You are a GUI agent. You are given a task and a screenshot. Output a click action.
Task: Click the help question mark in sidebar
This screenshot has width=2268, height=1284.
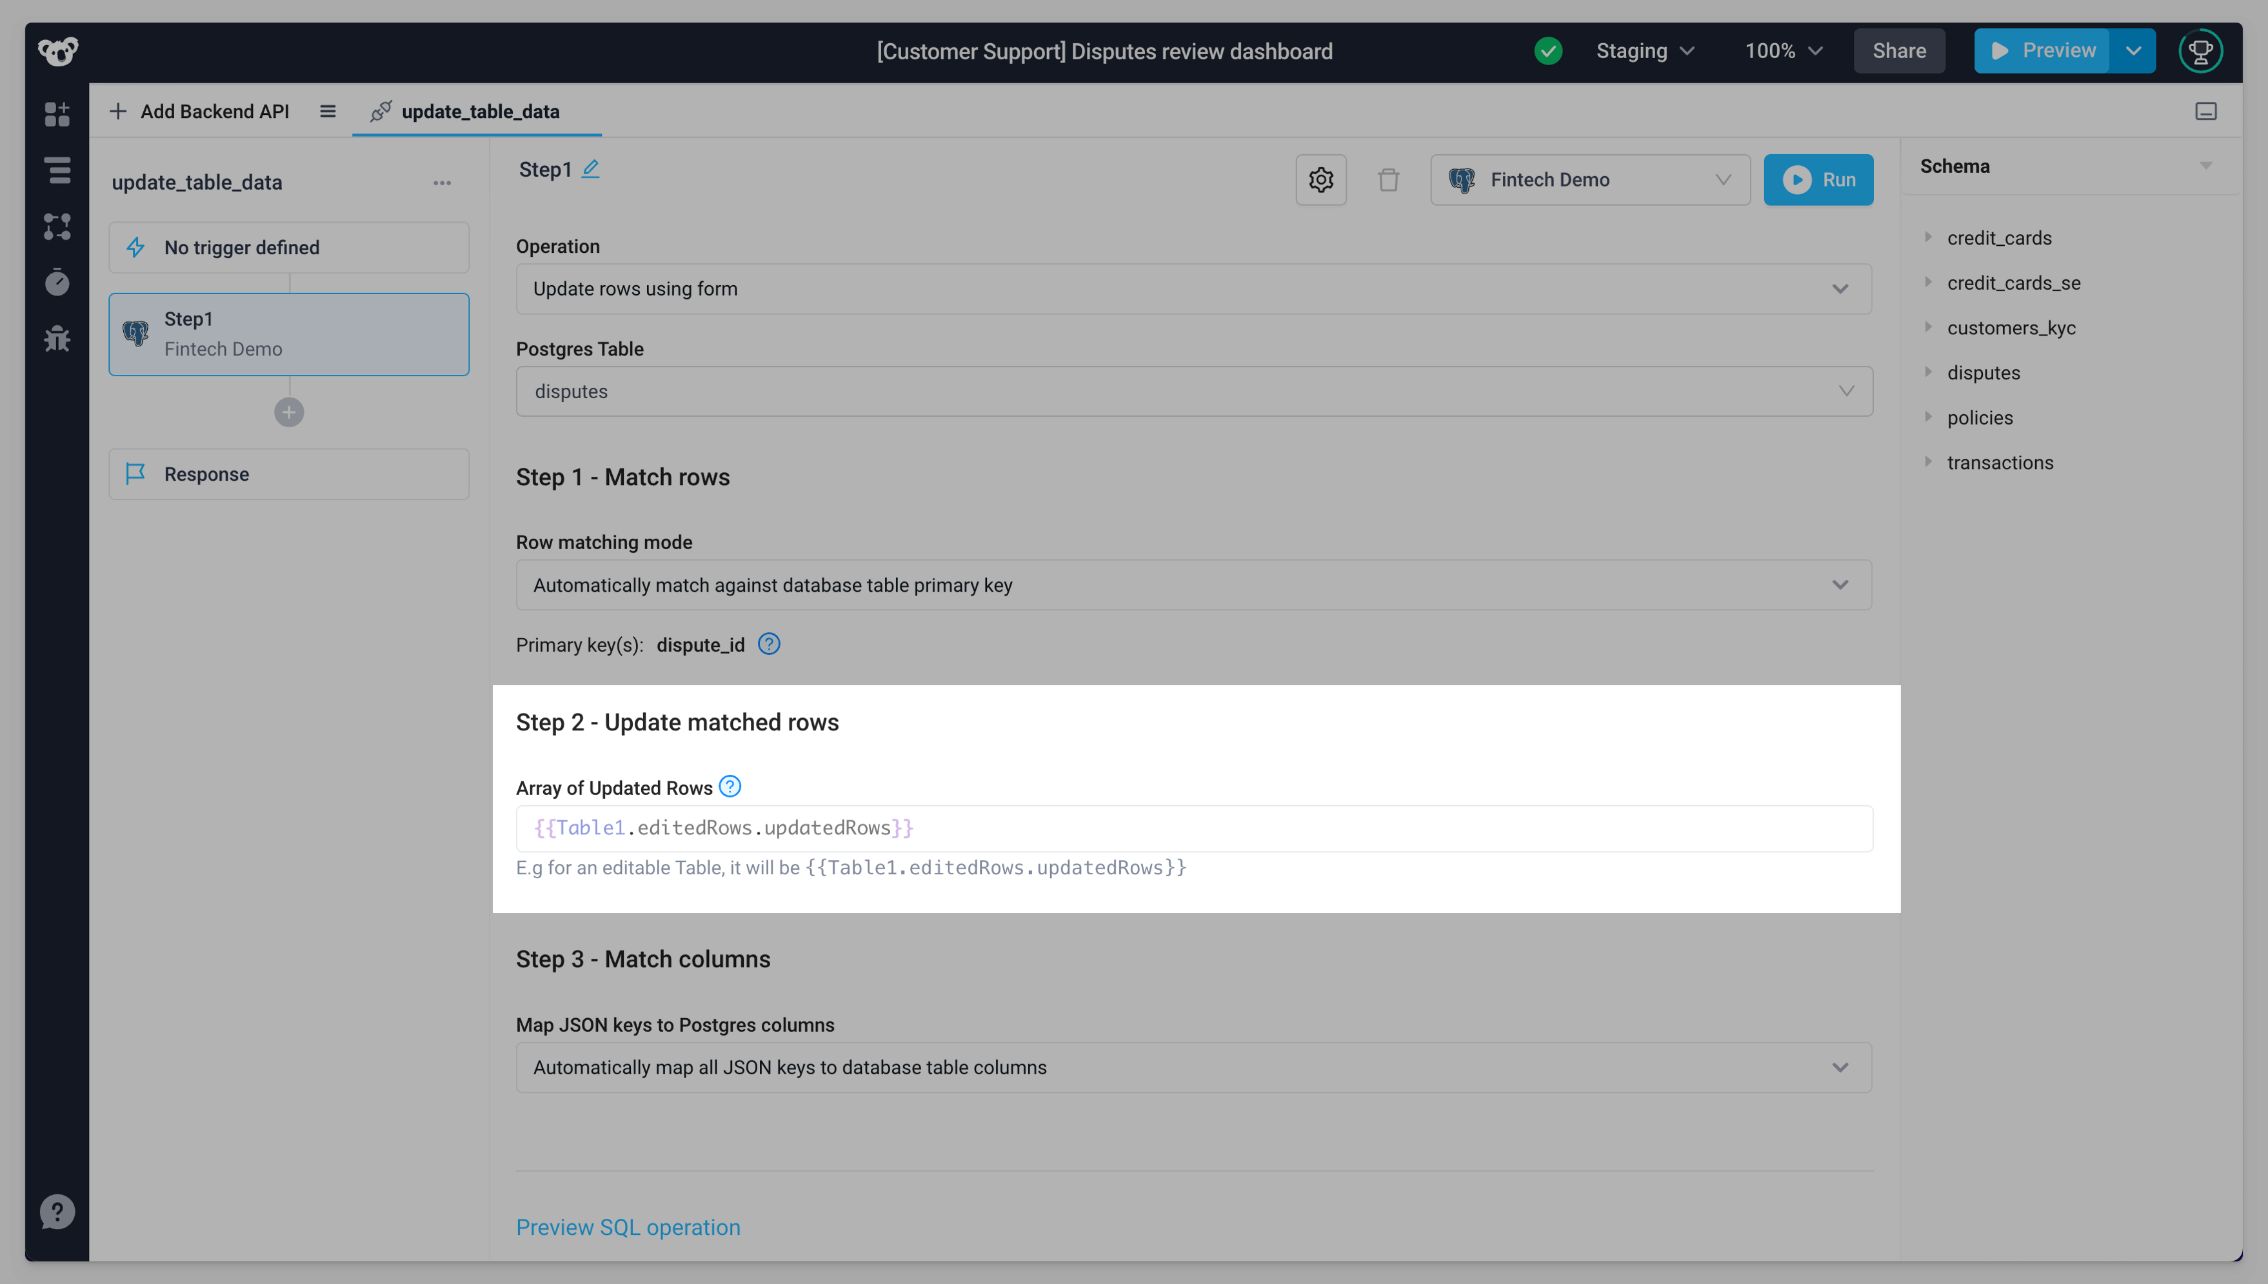pos(57,1211)
